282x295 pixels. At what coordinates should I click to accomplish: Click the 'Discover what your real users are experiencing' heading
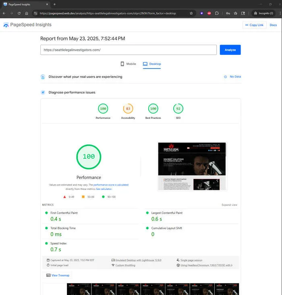(x=85, y=77)
